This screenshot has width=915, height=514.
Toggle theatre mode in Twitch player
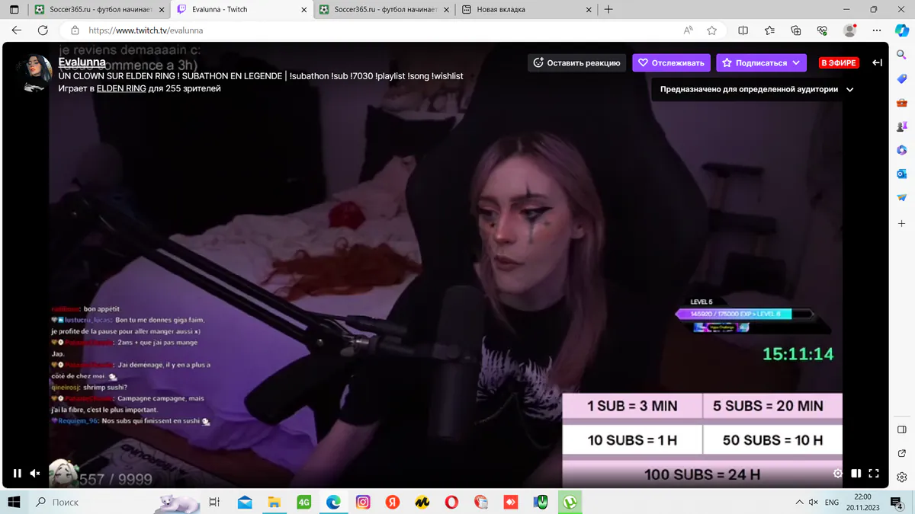click(x=856, y=473)
